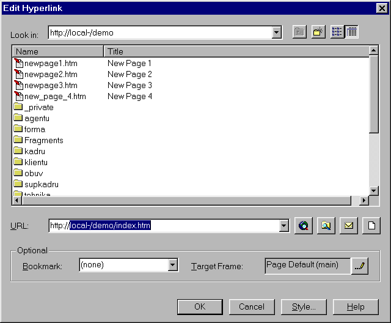Screen dimensions: 391x323
Task: Select the 'klientu' folder name
Action: tap(36, 162)
